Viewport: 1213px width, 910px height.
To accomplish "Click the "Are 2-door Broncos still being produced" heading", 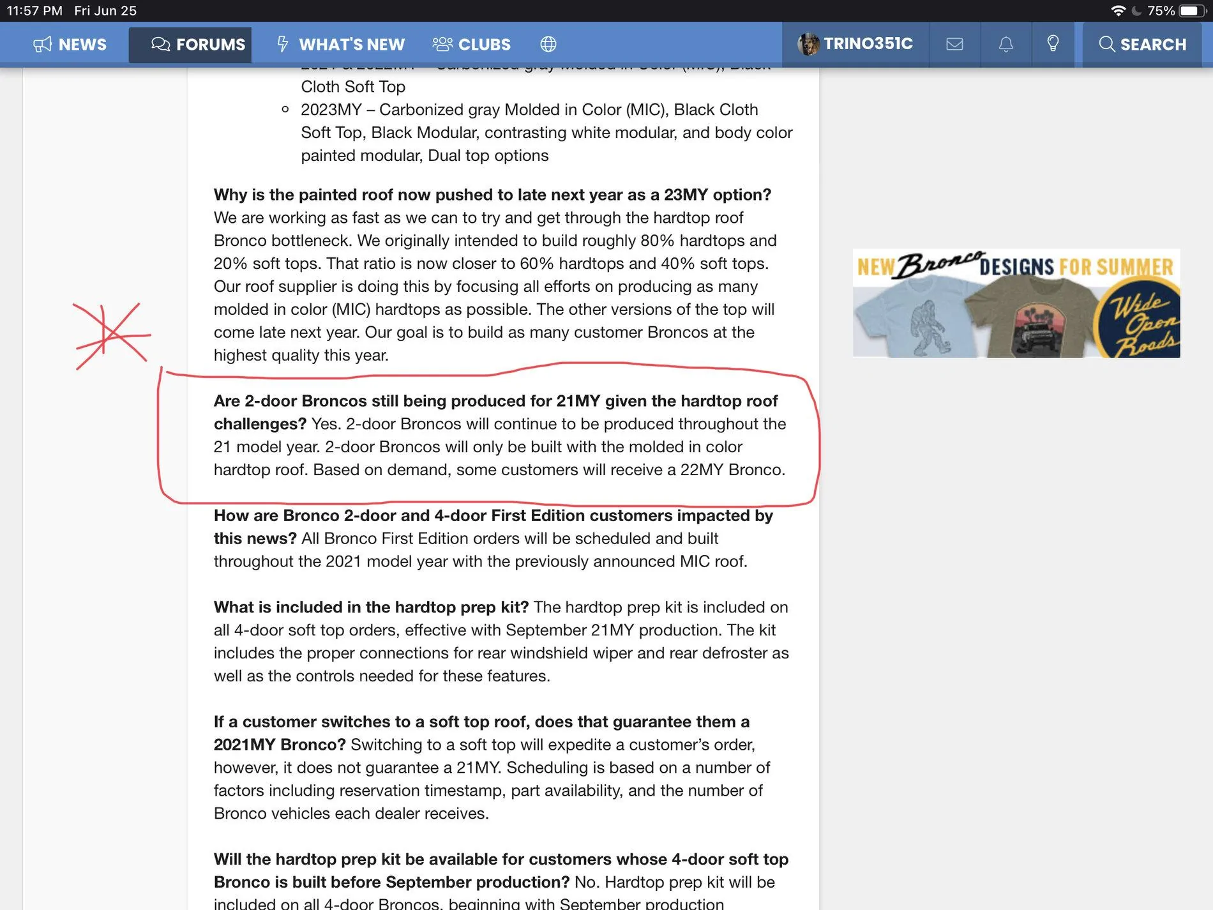I will pyautogui.click(x=495, y=412).
